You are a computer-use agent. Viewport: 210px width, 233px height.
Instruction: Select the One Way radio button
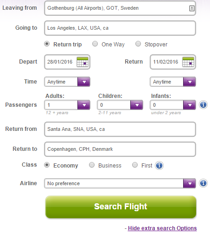[95, 44]
